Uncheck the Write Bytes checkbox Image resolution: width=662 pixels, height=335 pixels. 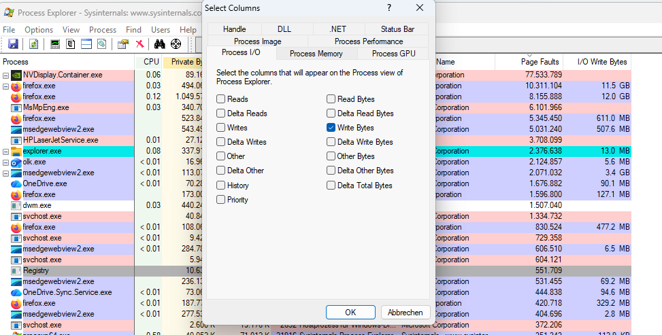click(x=331, y=128)
